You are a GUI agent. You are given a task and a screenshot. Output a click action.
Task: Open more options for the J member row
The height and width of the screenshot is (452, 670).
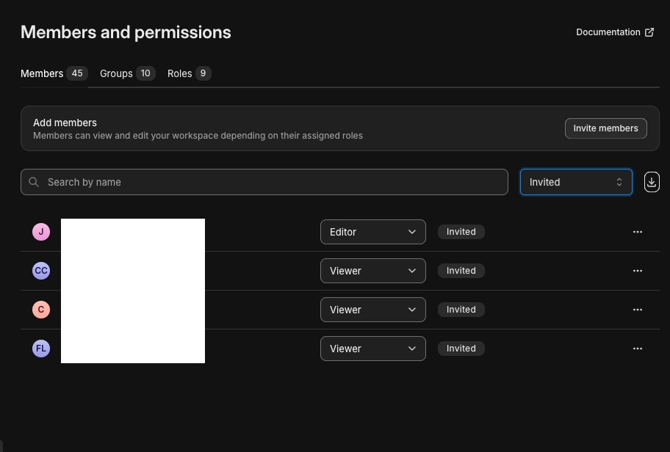(637, 232)
